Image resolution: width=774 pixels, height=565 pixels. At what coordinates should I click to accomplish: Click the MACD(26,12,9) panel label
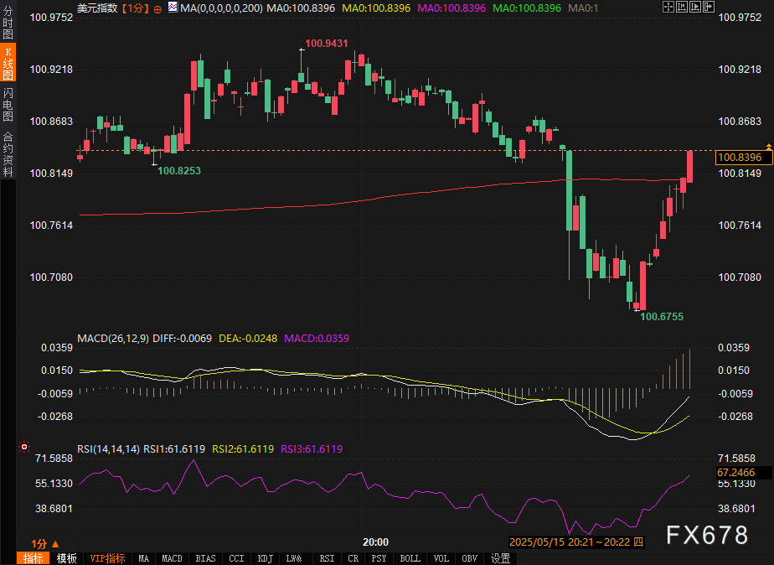click(113, 339)
